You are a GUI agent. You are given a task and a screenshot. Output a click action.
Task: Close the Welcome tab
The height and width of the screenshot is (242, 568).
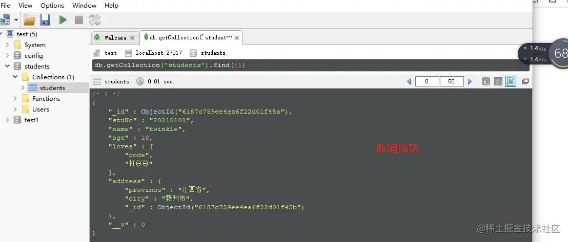tap(132, 38)
